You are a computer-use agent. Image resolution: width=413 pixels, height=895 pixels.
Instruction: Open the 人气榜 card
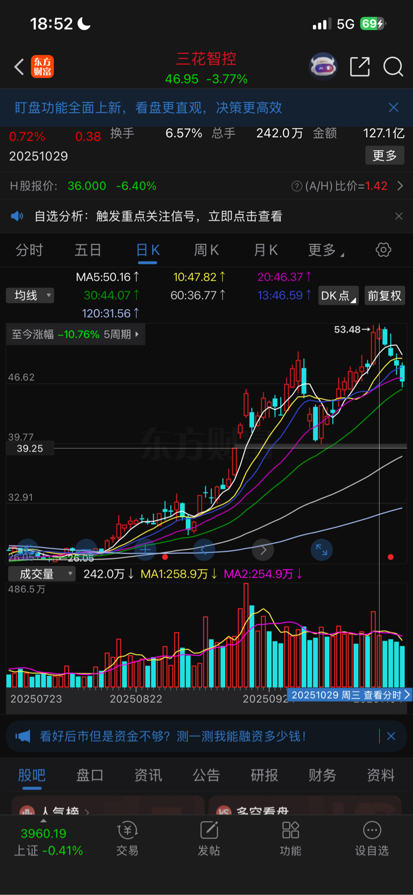point(108,806)
